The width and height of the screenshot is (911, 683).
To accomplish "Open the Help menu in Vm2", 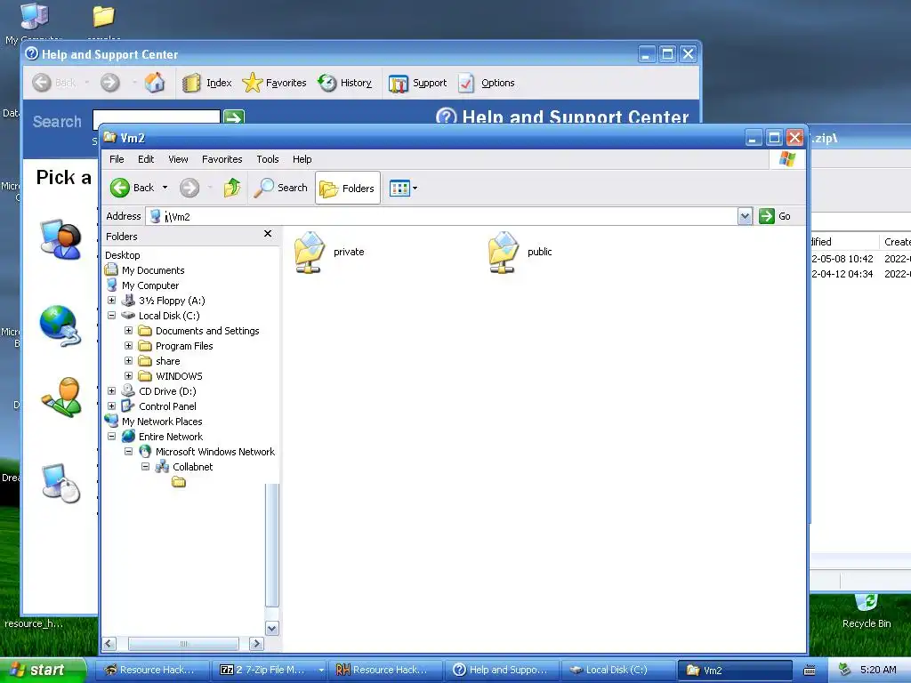I will point(302,159).
